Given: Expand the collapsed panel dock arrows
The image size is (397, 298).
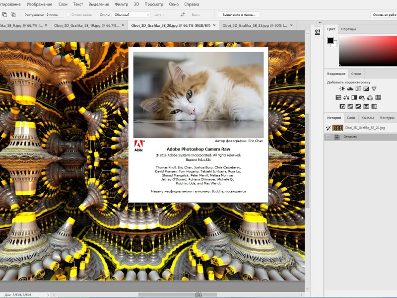Looking at the screenshot, I should point(320,22).
